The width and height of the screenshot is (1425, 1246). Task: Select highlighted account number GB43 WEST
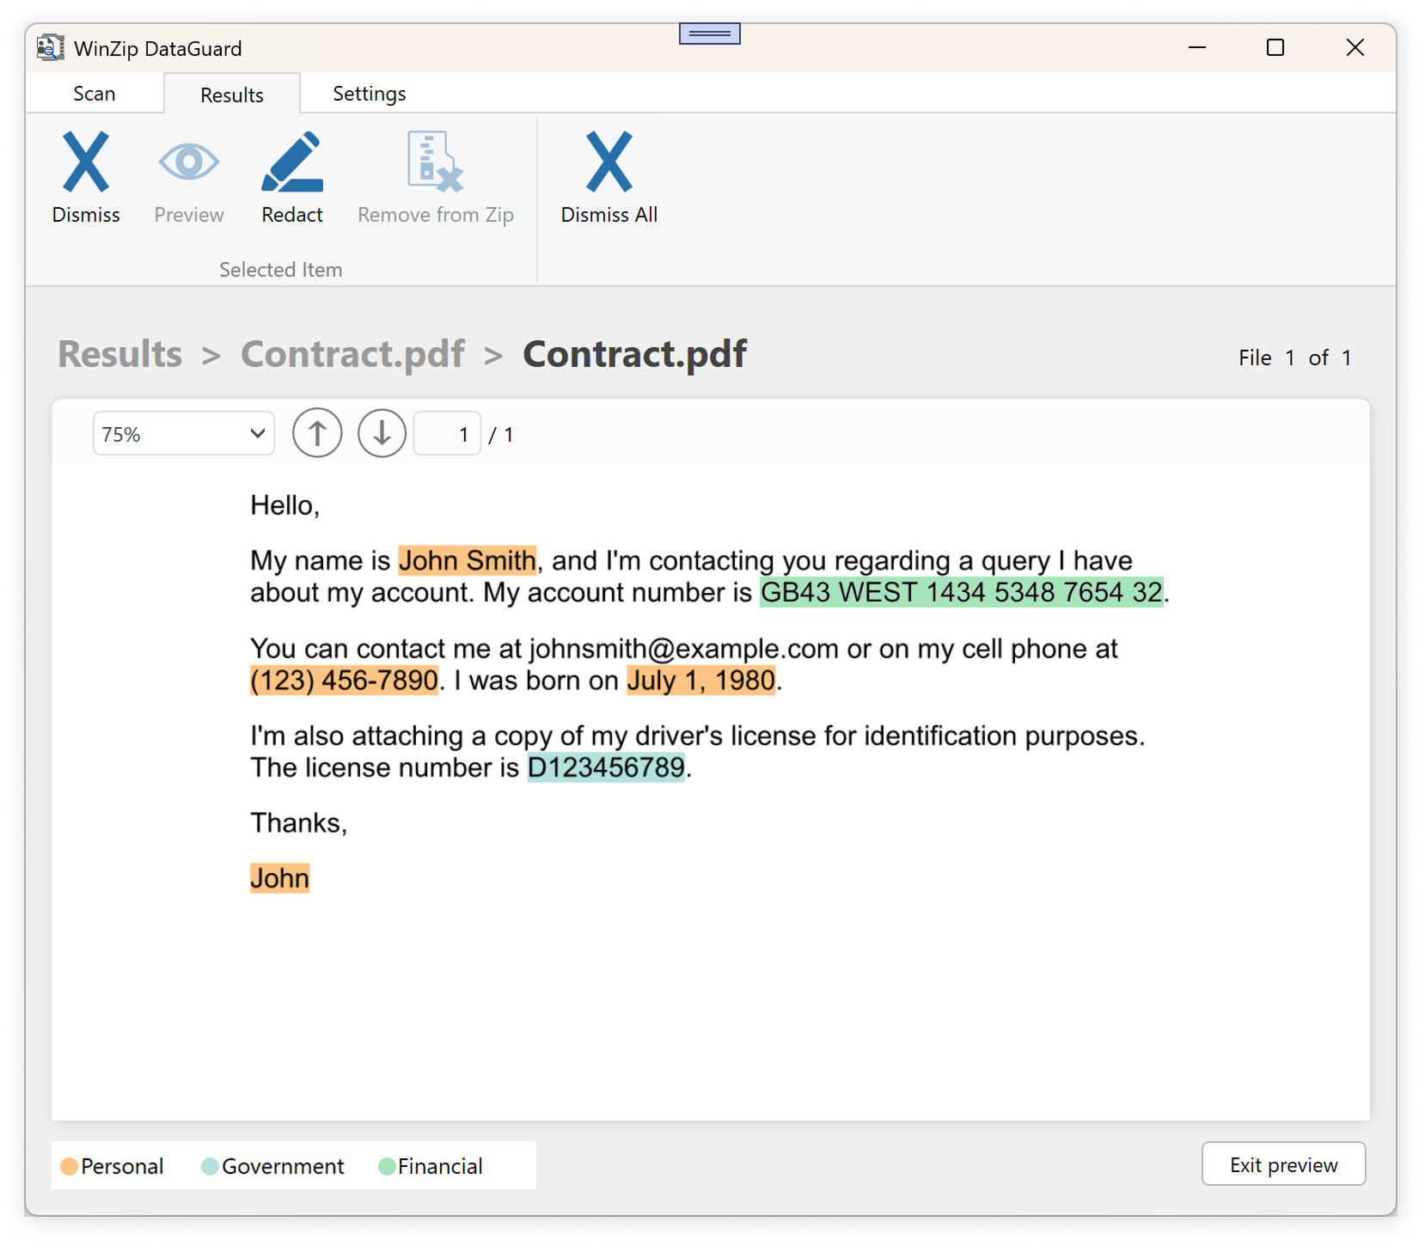[x=961, y=592]
